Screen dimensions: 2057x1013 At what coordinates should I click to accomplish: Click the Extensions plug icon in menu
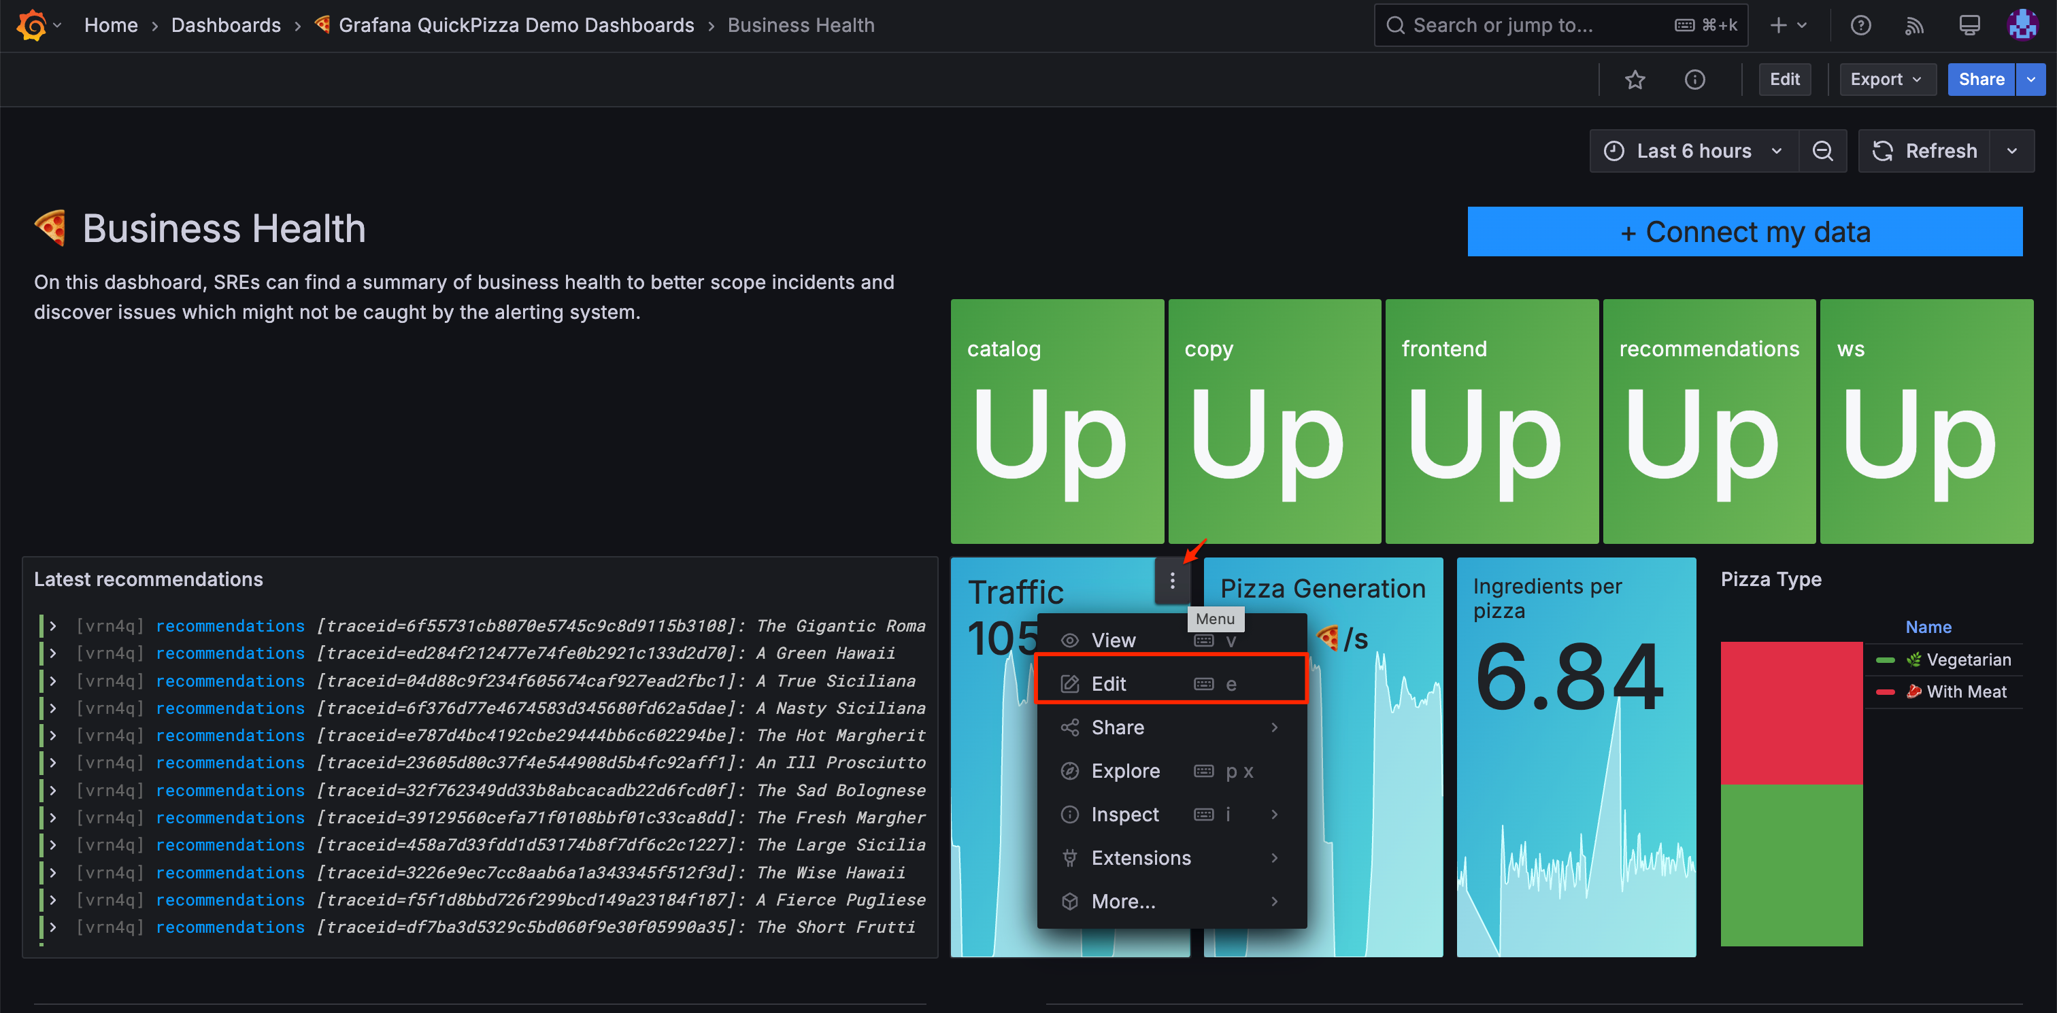[x=1069, y=858]
